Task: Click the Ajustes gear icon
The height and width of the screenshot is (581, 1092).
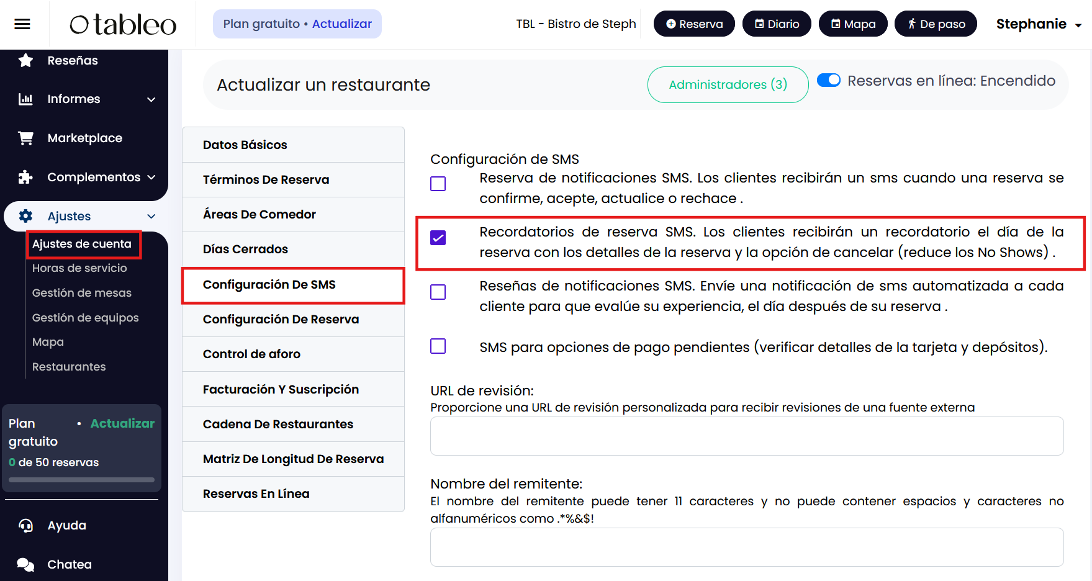Action: (x=25, y=216)
